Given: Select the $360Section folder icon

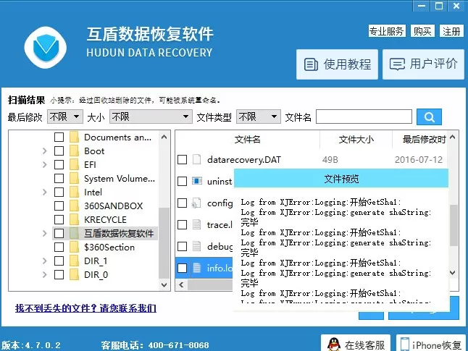Looking at the screenshot, I should point(74,247).
